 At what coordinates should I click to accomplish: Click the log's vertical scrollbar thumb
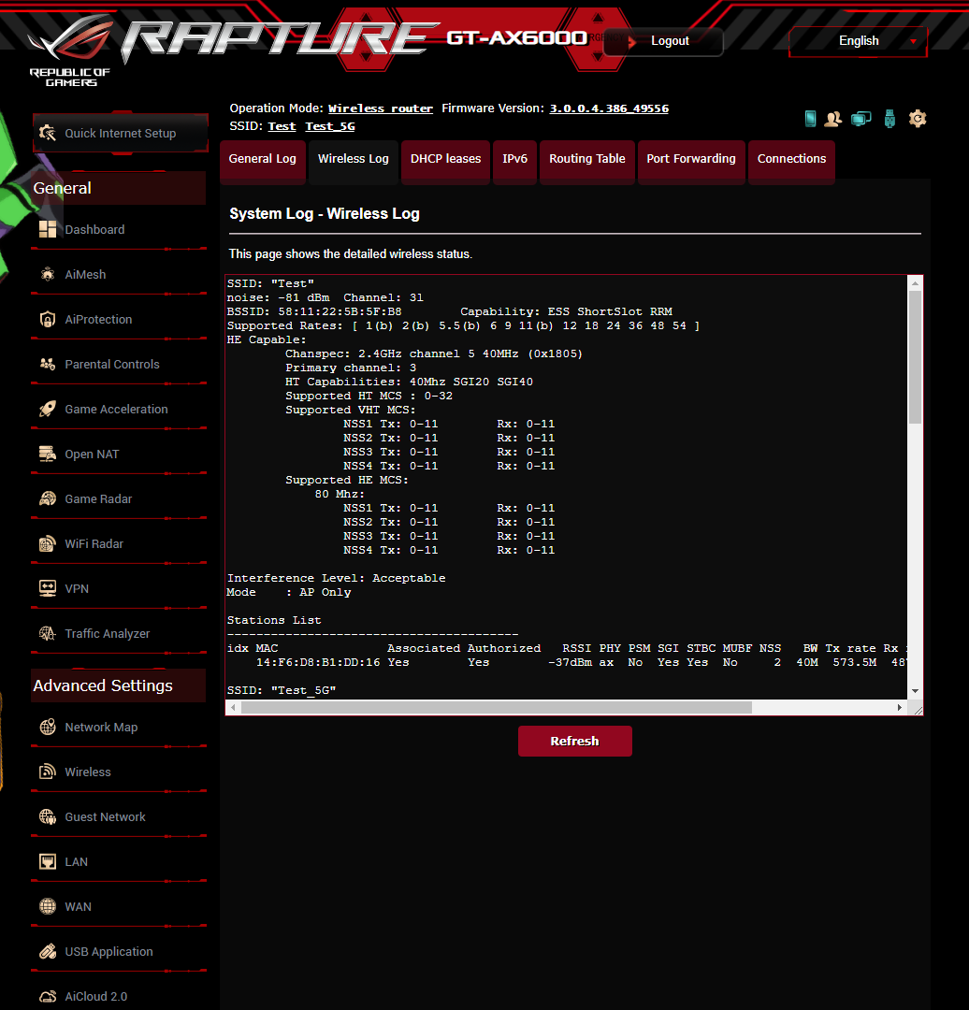coord(915,357)
